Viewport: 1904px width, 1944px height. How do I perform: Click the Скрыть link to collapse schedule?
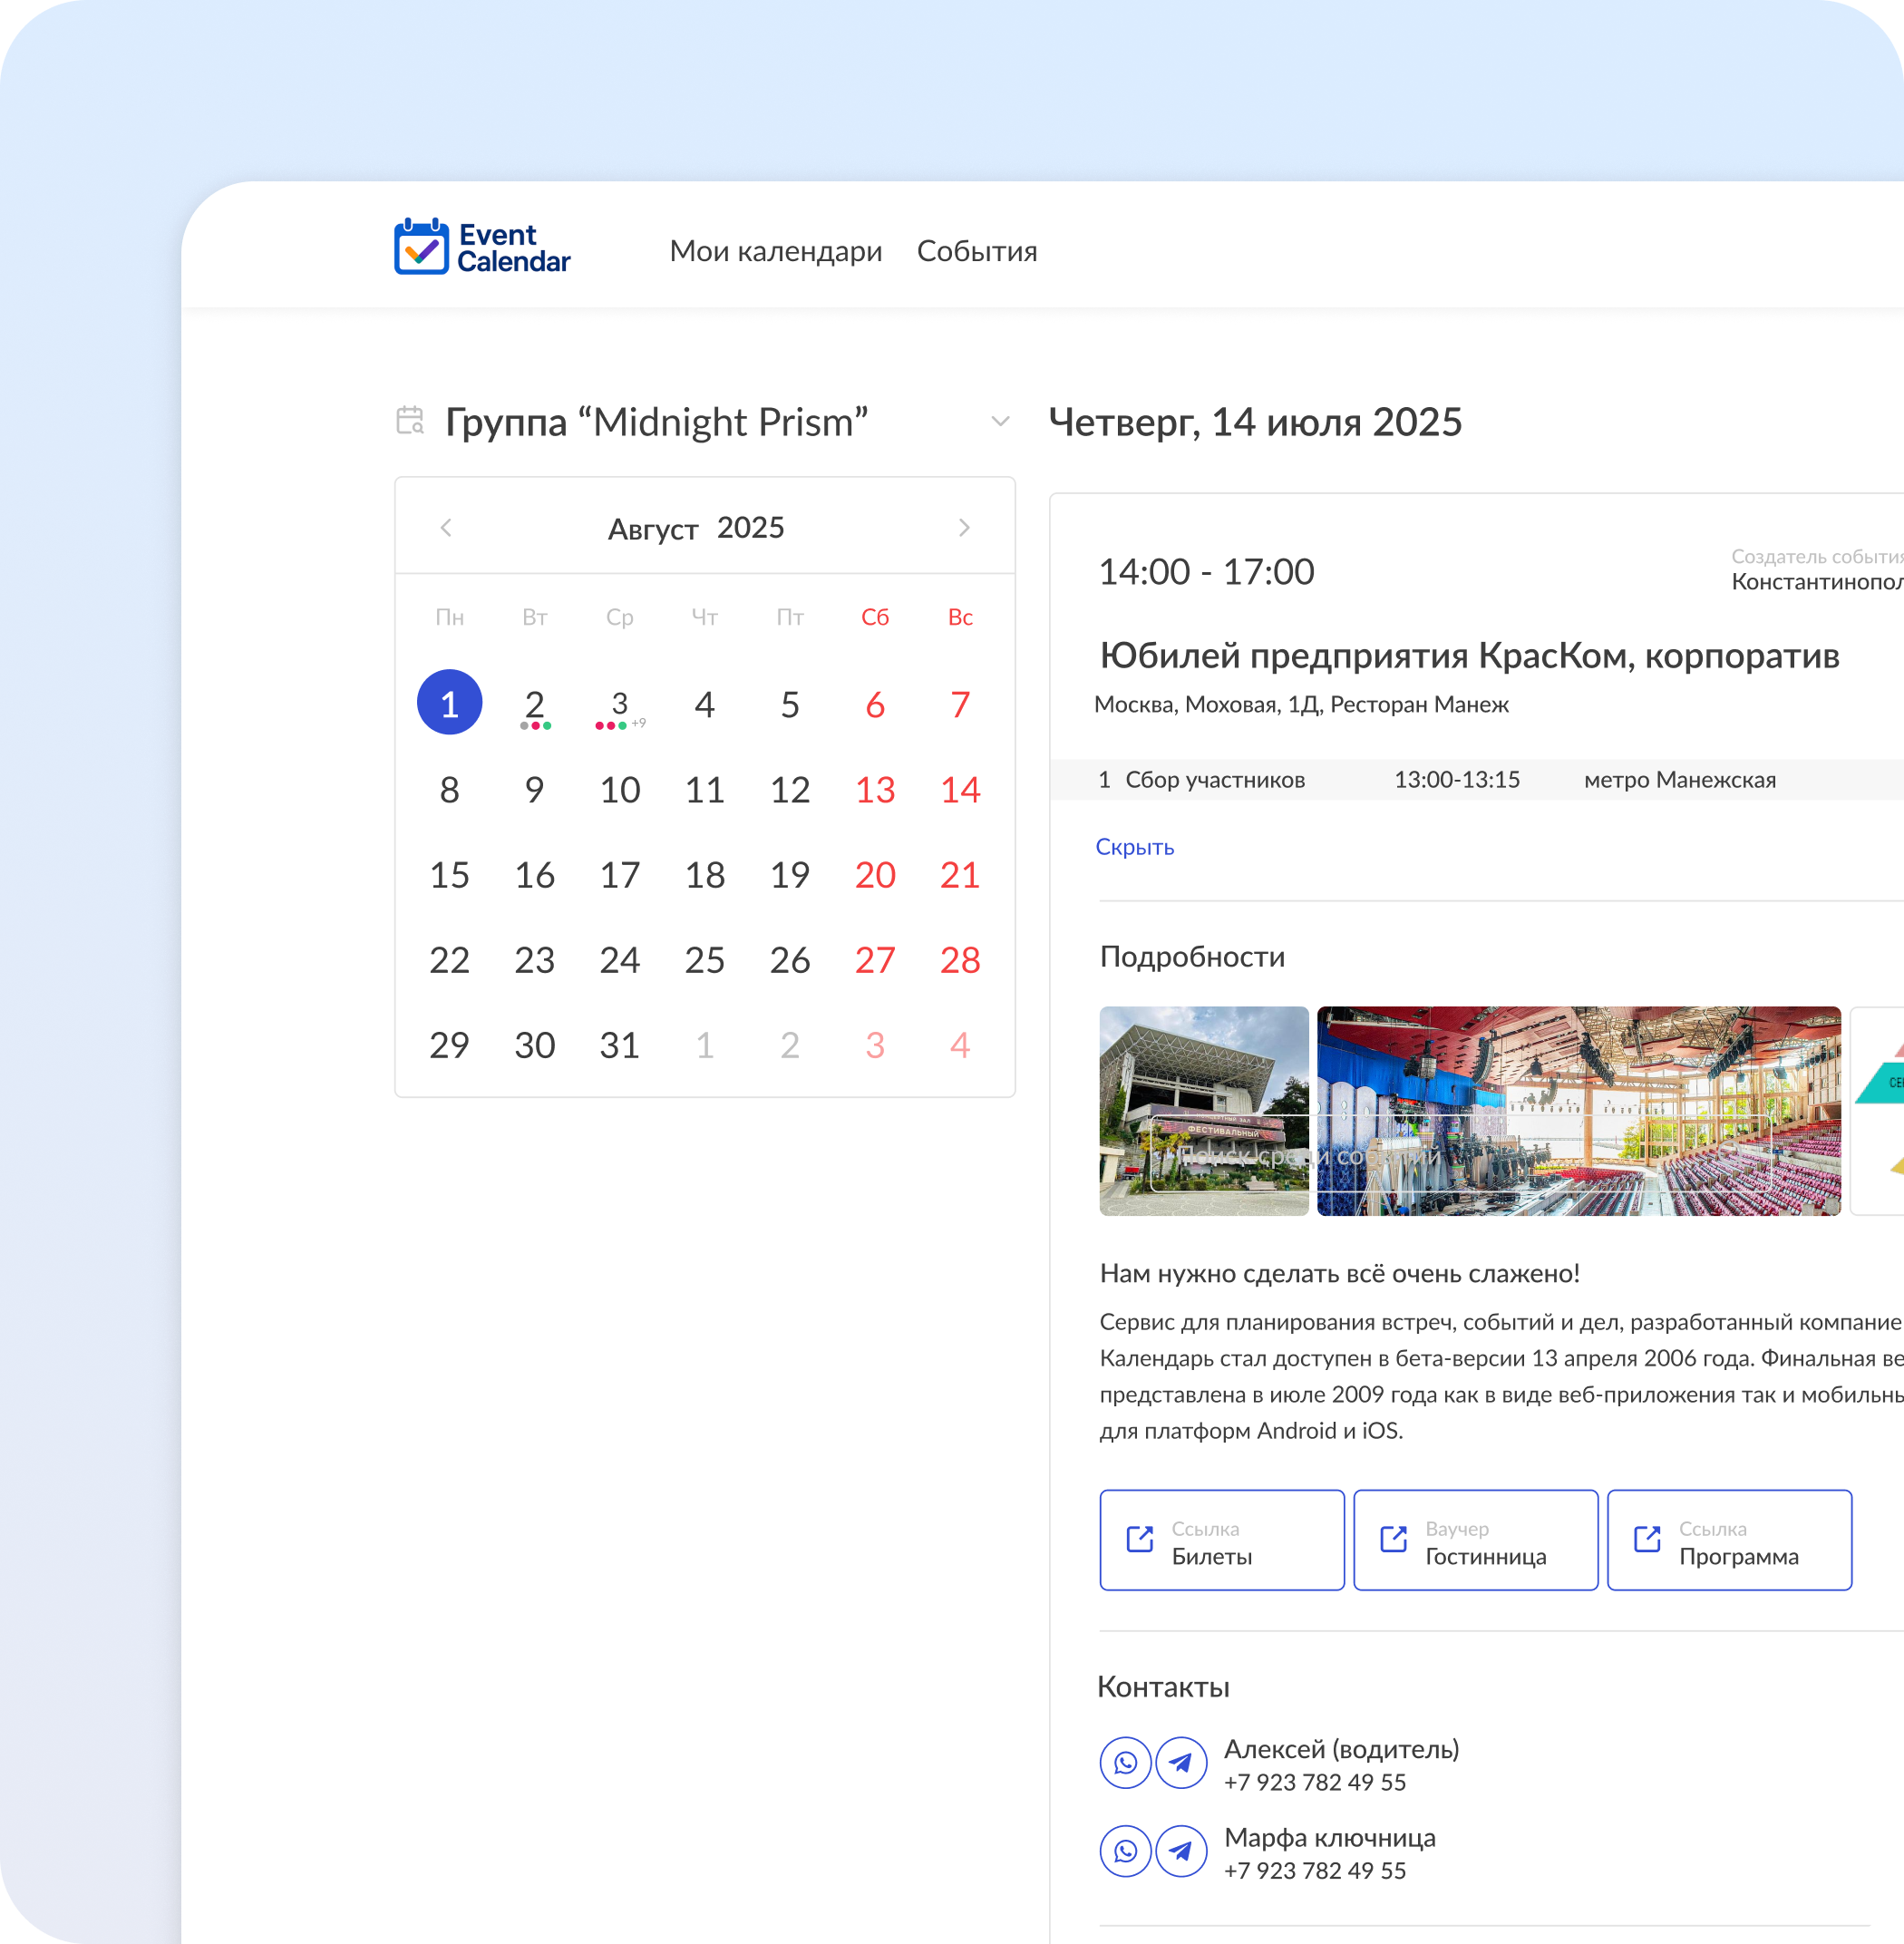(x=1134, y=847)
